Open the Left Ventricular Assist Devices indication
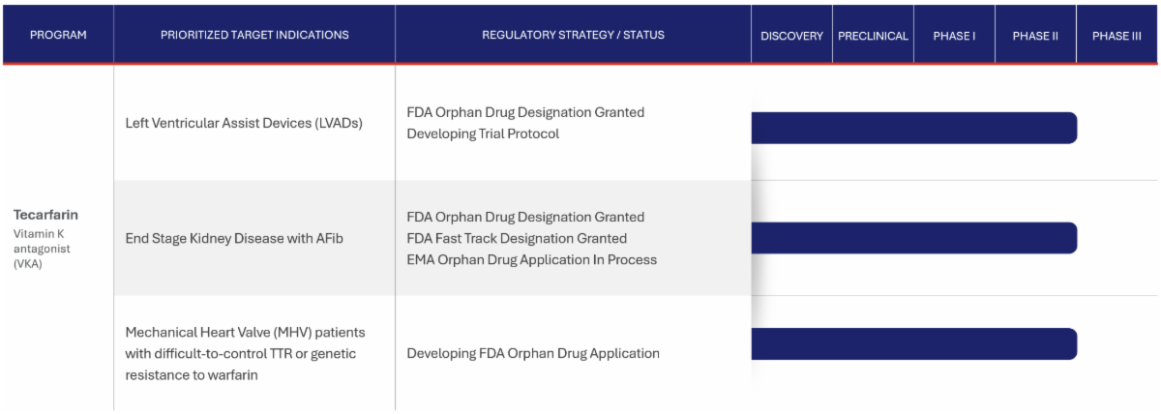 244,123
